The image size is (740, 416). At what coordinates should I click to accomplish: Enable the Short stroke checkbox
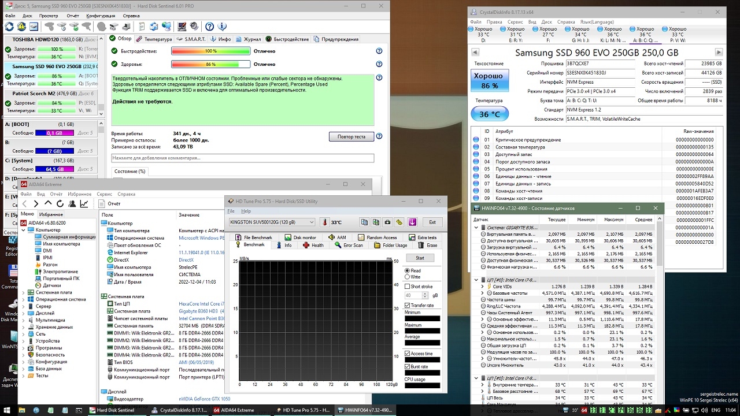[408, 287]
